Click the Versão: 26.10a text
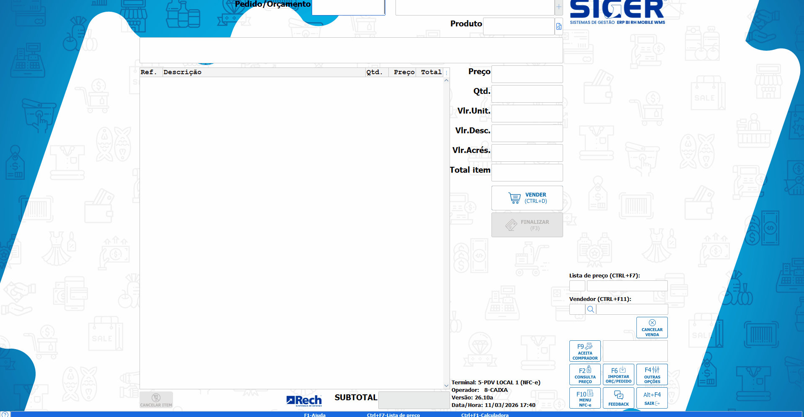Viewport: 804px width, 417px height. click(x=472, y=398)
